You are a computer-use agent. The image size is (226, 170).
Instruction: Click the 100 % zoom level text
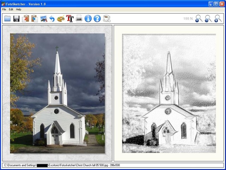(x=188, y=18)
